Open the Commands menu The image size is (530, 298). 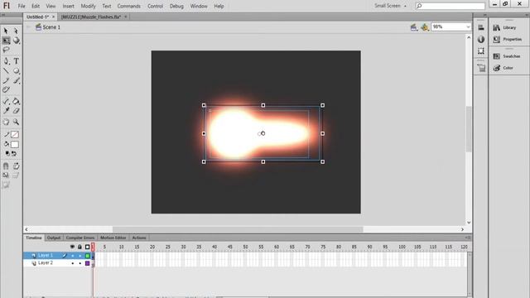(129, 6)
